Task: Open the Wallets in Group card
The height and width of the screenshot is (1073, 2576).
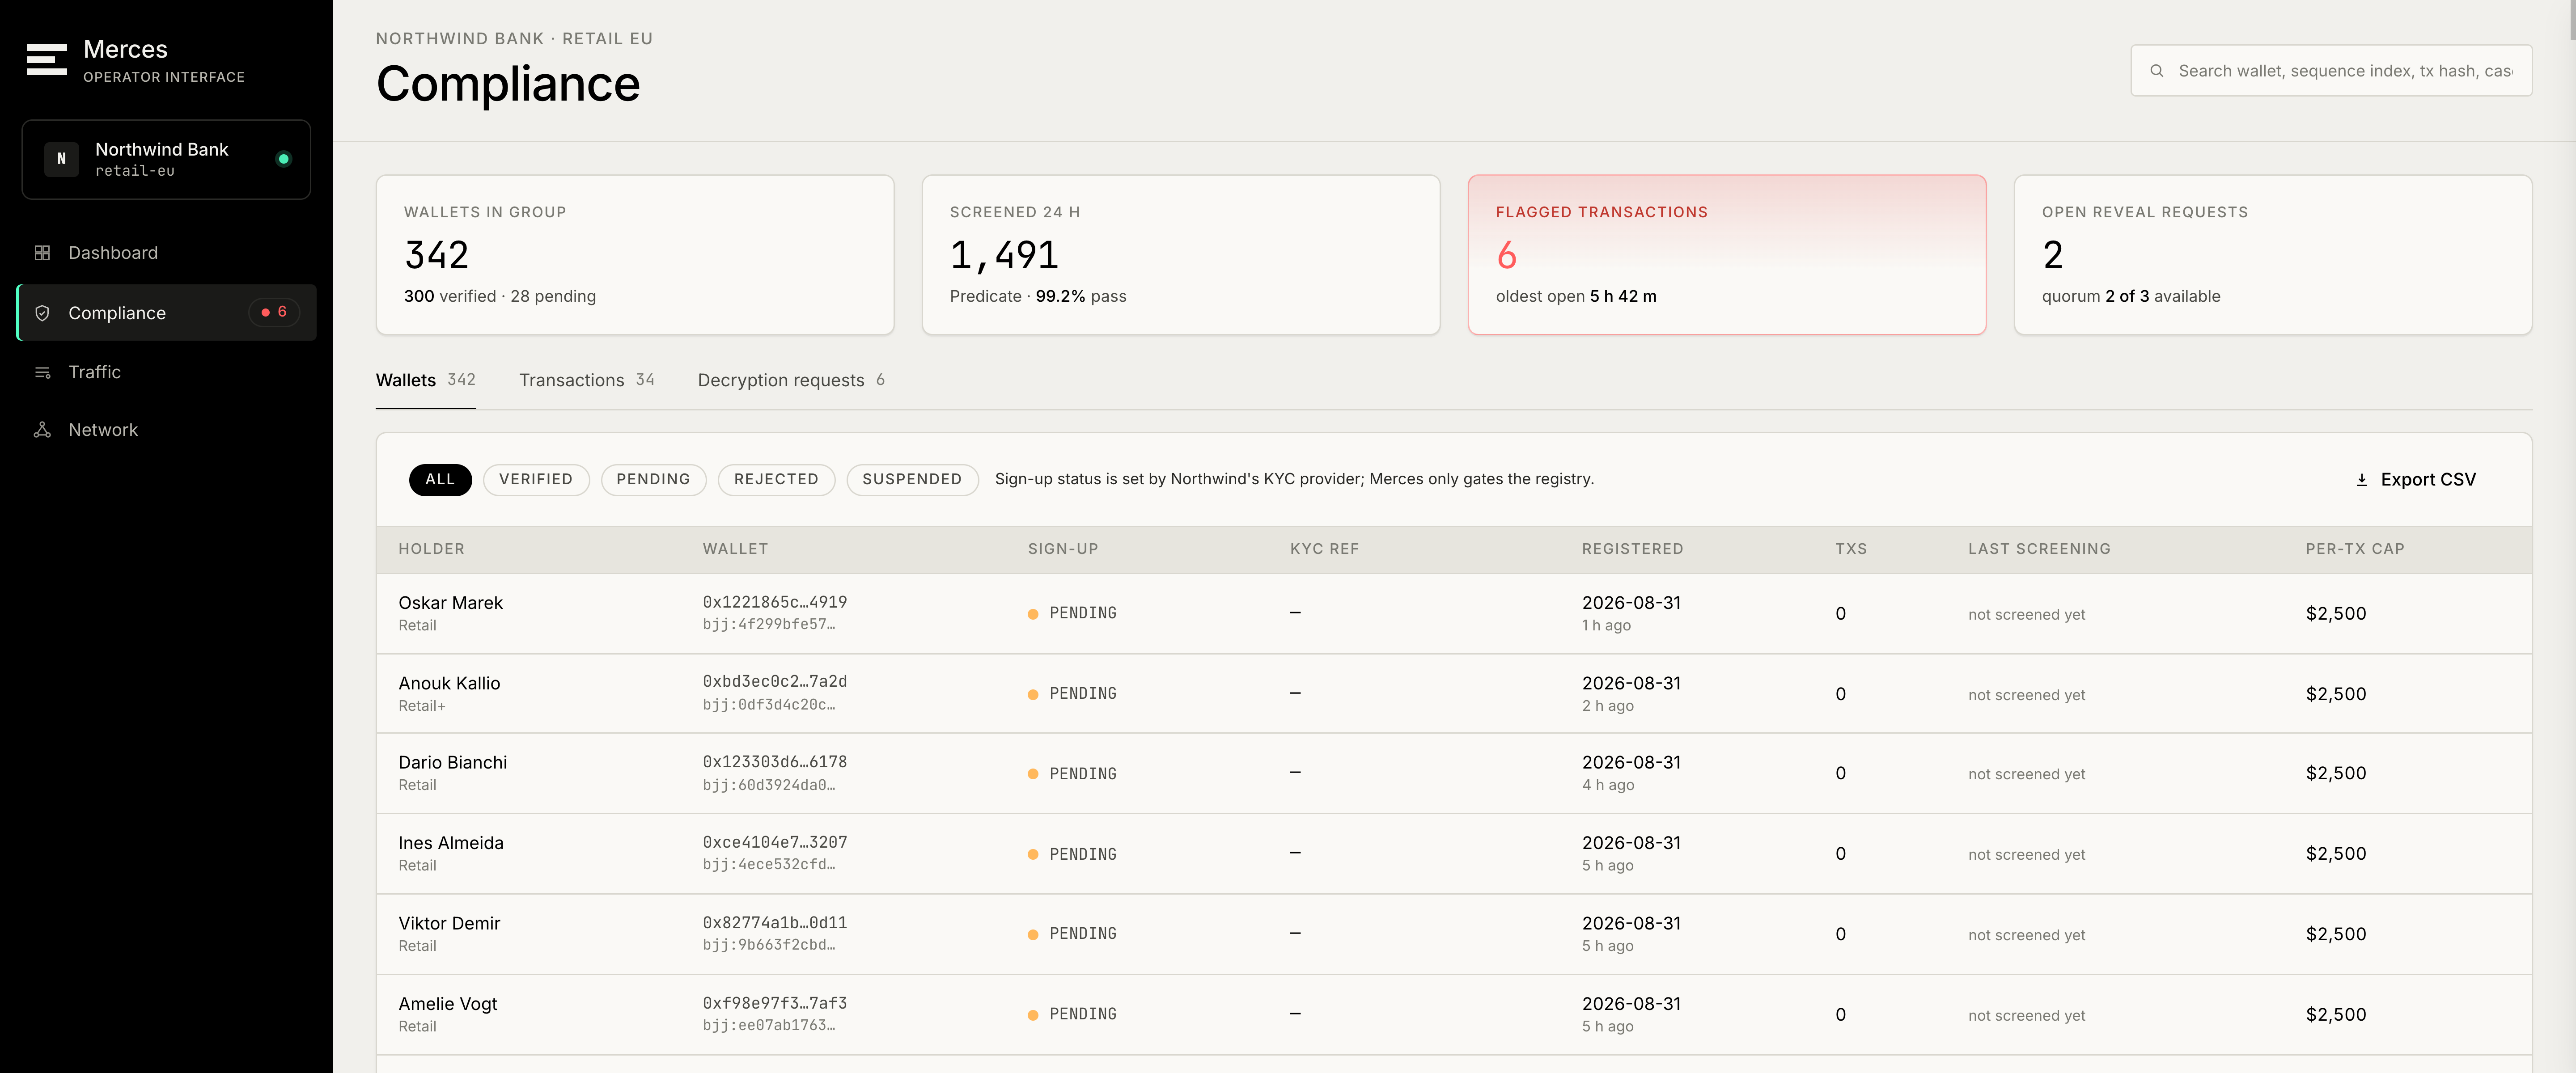Action: pyautogui.click(x=635, y=255)
